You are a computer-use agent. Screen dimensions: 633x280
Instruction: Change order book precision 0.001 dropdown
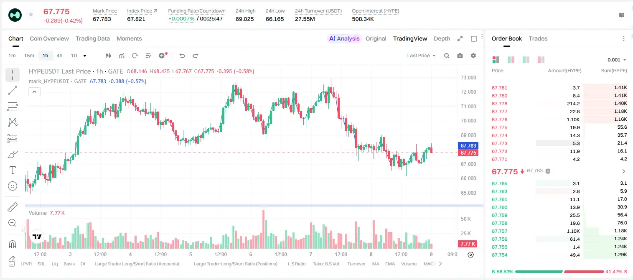pyautogui.click(x=617, y=60)
